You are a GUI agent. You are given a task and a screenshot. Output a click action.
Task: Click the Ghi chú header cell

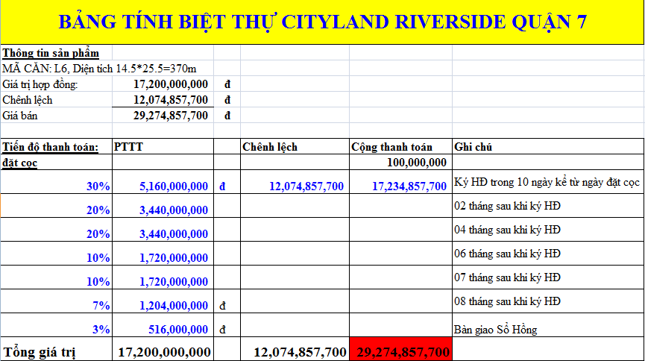[548, 146]
